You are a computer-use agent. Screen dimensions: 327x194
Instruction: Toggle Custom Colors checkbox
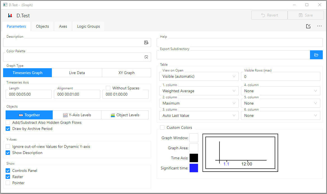click(162, 127)
